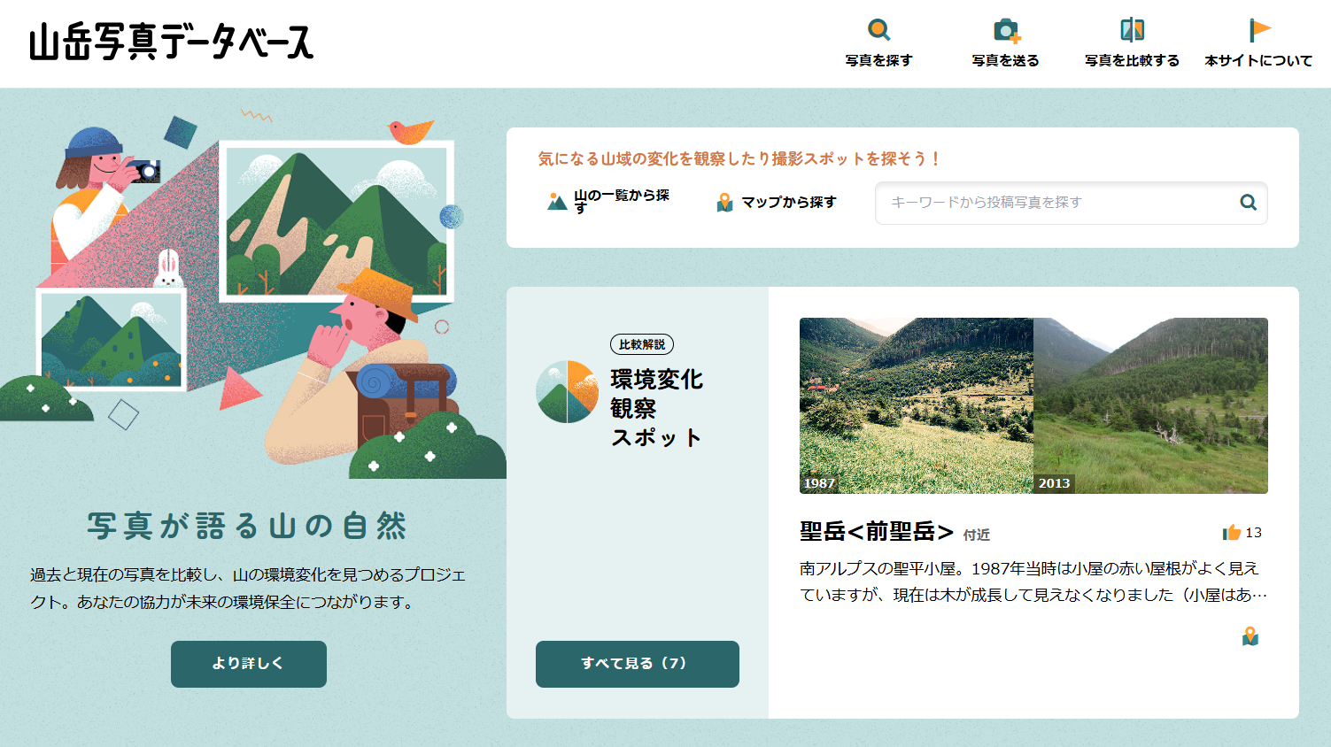Click the 山岳写真データベース site logo
This screenshot has width=1331, height=747.
pyautogui.click(x=172, y=42)
